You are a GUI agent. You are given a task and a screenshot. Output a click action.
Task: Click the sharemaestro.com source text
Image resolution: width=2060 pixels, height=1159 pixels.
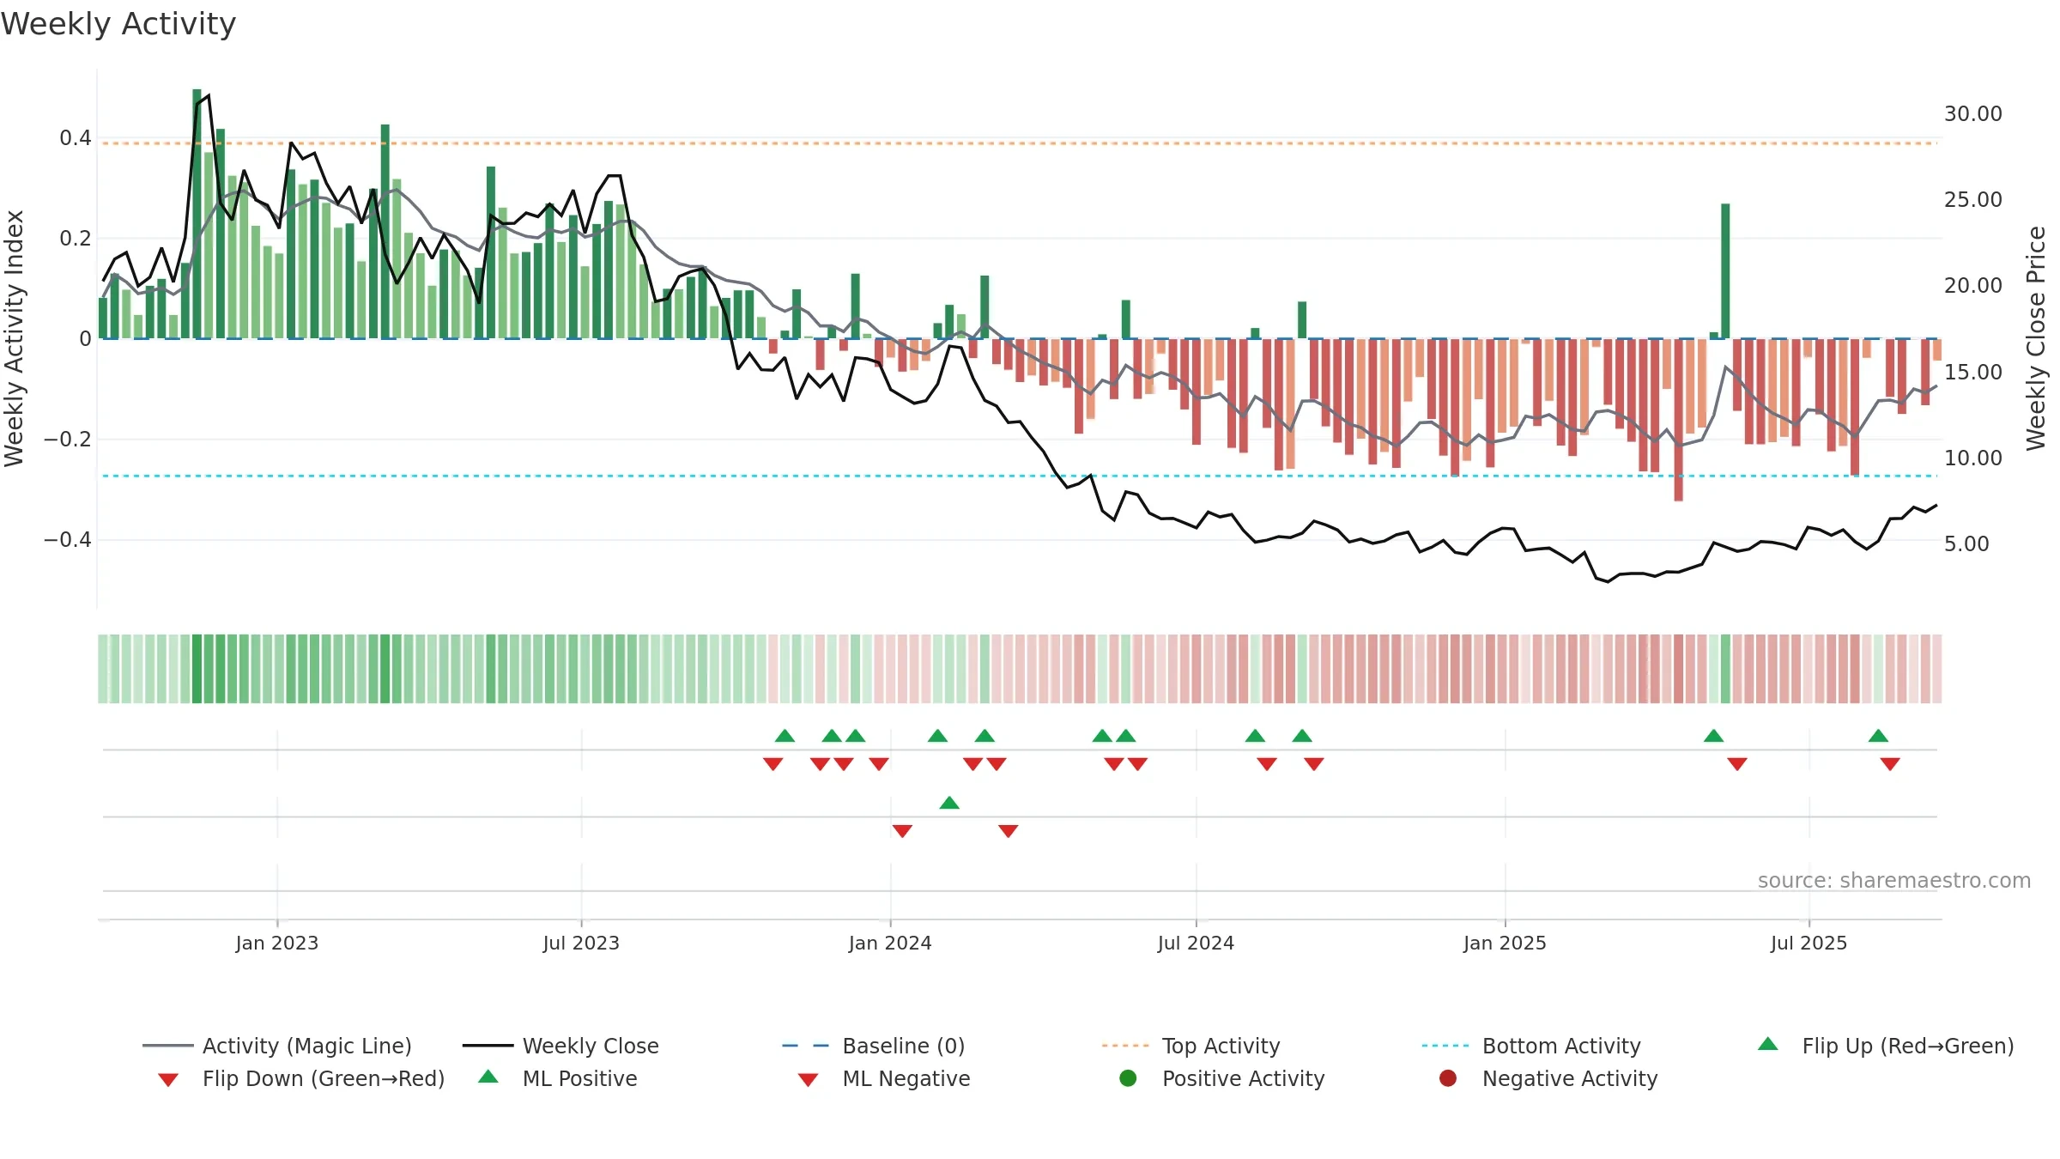tap(1894, 881)
